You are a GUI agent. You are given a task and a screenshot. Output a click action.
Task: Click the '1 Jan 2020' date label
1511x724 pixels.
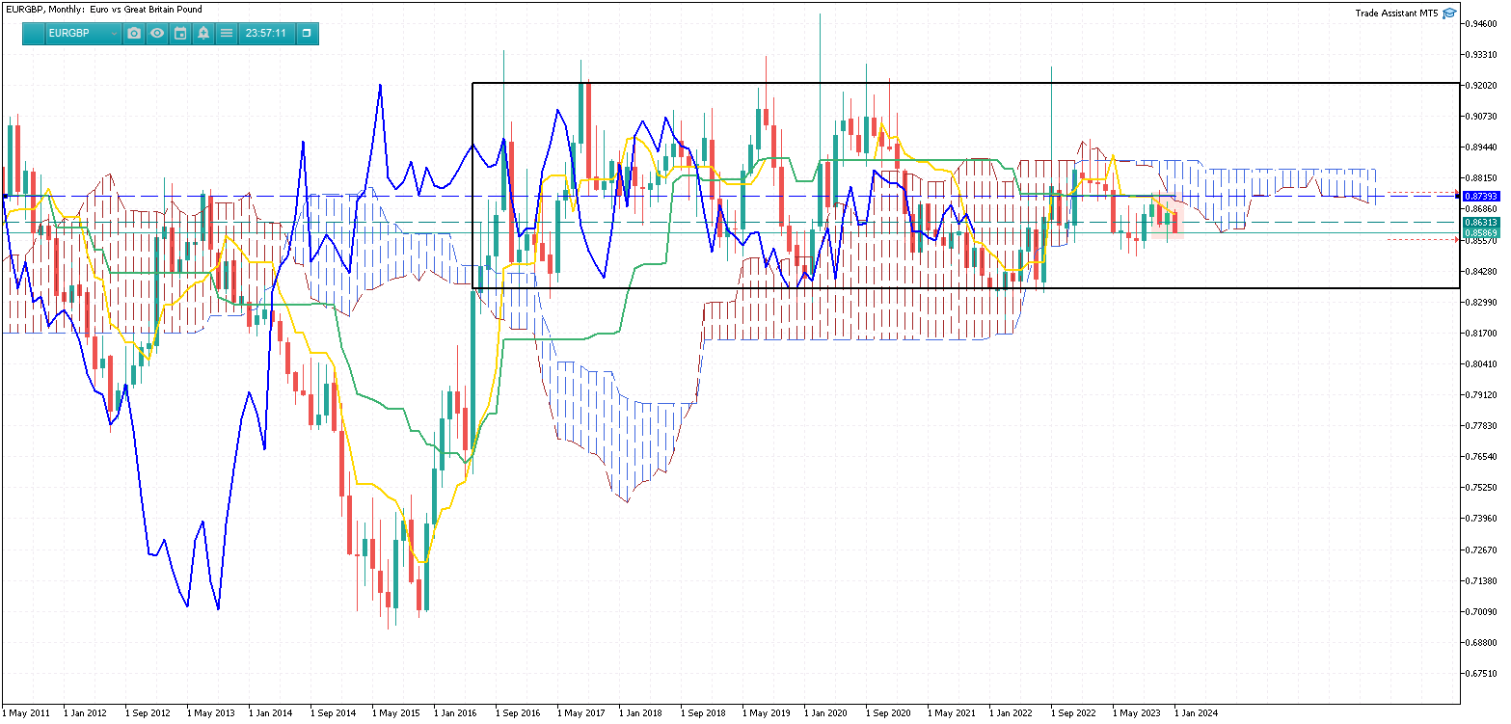(825, 714)
